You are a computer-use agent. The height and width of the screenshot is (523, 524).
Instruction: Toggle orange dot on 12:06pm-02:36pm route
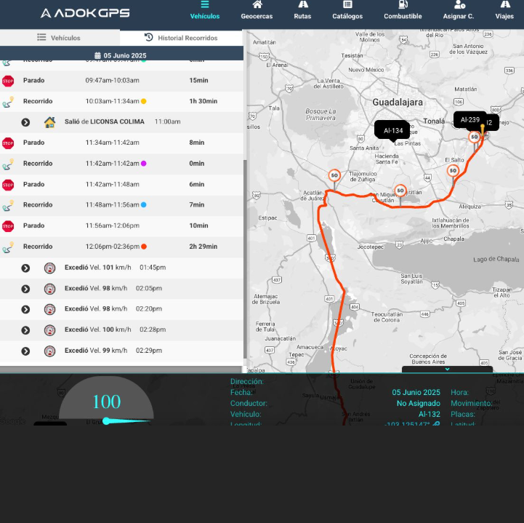[144, 247]
